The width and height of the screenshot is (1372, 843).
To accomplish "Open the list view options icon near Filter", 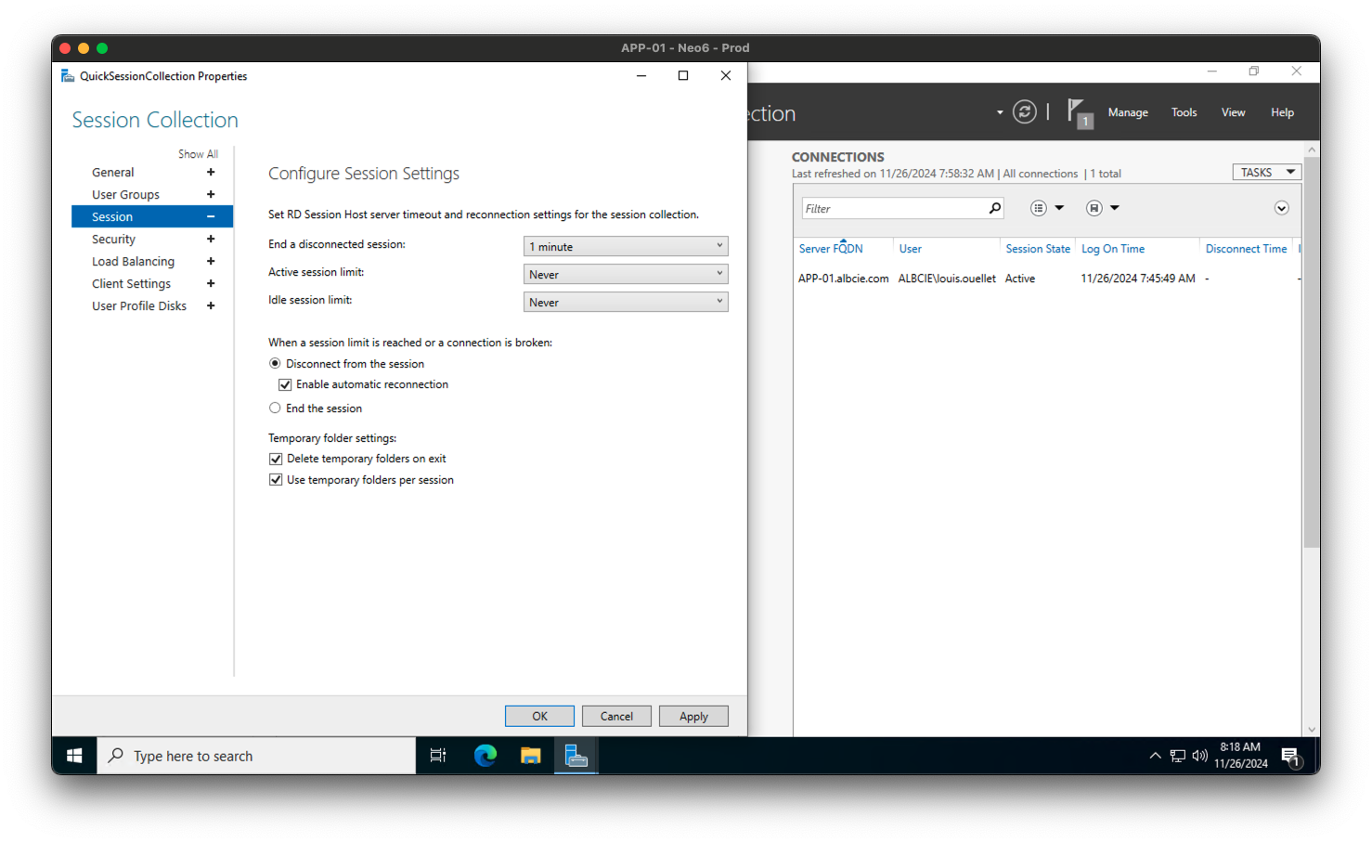I will click(x=1039, y=208).
